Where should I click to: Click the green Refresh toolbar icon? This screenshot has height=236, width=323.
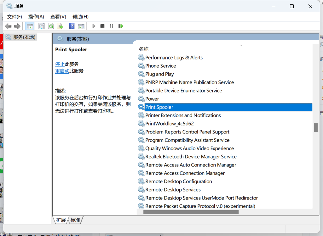(51, 26)
